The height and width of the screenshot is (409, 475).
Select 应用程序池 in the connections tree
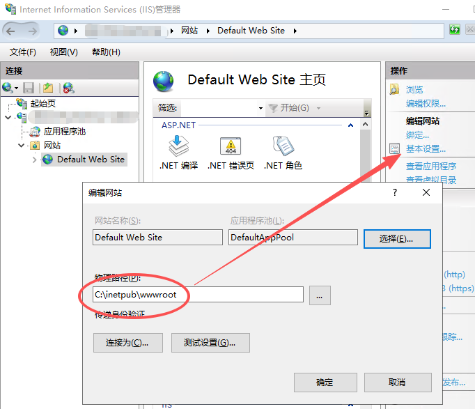tap(65, 132)
